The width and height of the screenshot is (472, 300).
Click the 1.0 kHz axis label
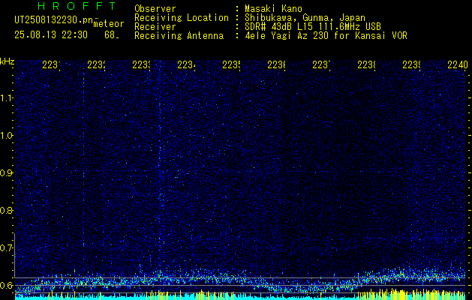[6, 136]
